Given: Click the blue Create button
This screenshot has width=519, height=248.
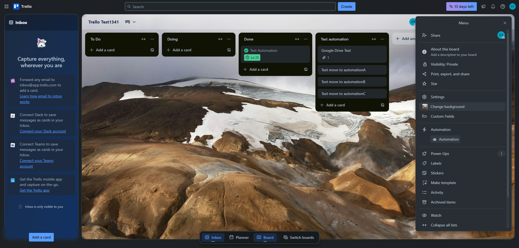Looking at the screenshot, I should [x=347, y=6].
